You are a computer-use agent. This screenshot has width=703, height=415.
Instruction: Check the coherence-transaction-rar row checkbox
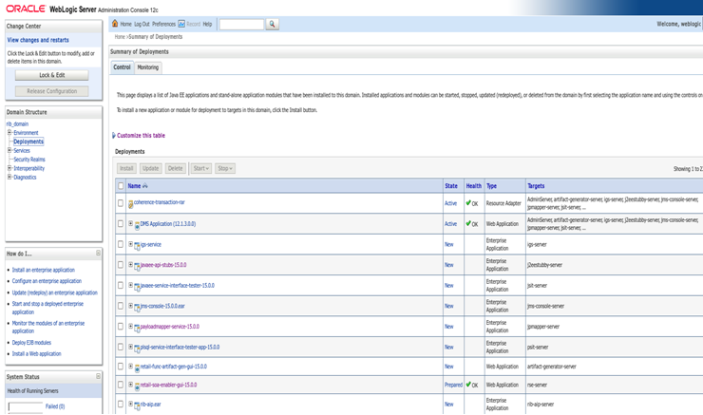click(x=121, y=203)
